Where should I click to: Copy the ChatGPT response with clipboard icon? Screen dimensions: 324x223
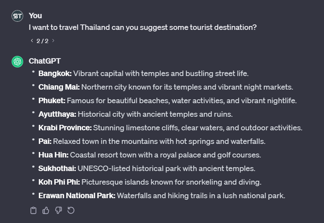pos(33,210)
